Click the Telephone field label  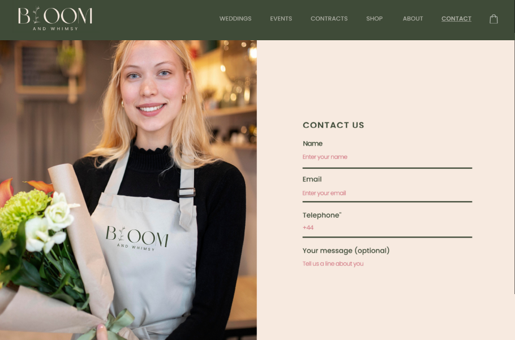tap(322, 215)
